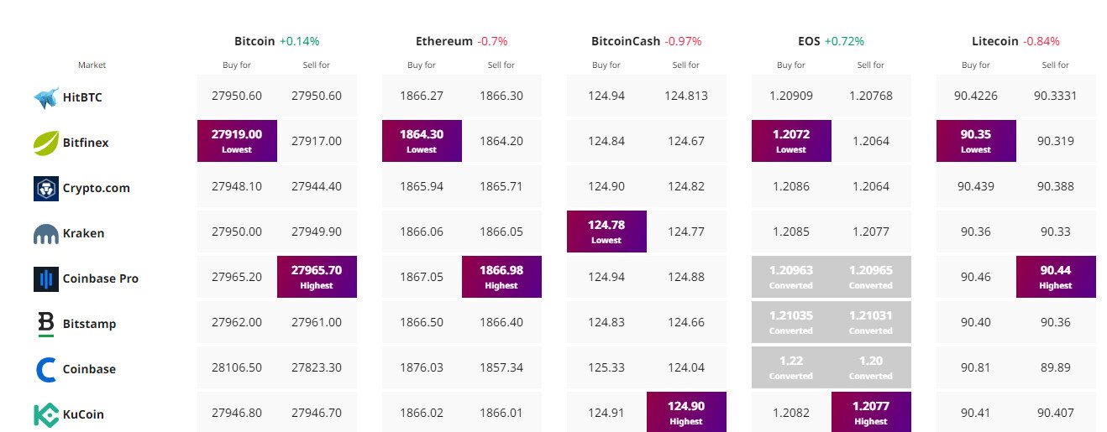The height and width of the screenshot is (432, 1107).
Task: Click Coinbase Pro highest Litecoin sell 90.44
Action: 1056,276
